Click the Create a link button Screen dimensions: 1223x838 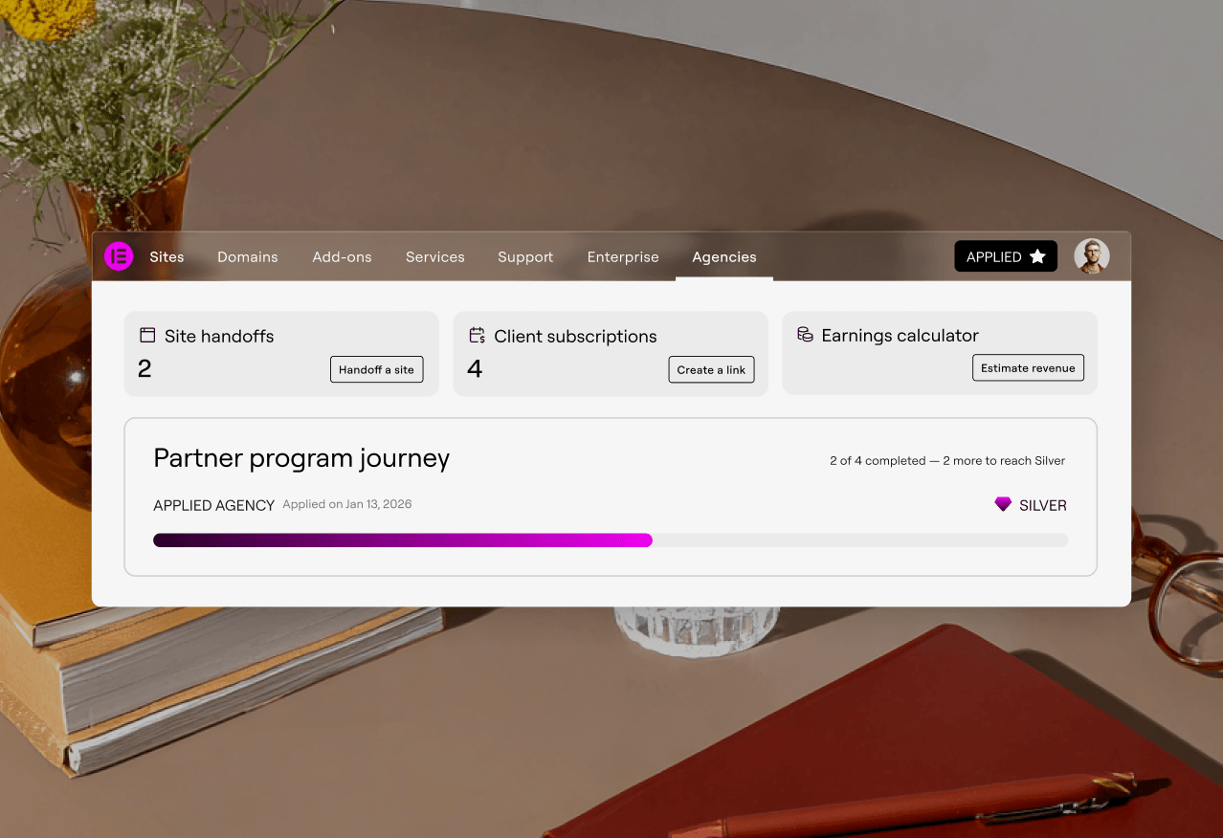pyautogui.click(x=711, y=370)
